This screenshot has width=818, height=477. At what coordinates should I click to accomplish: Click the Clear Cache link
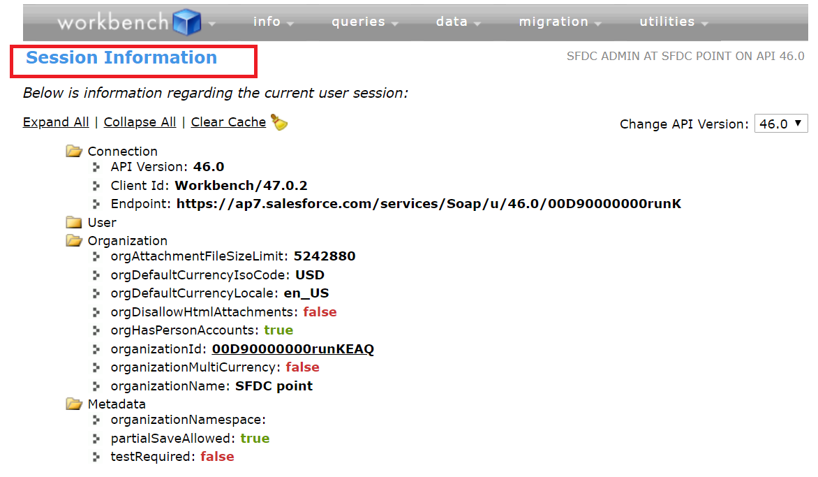click(228, 122)
